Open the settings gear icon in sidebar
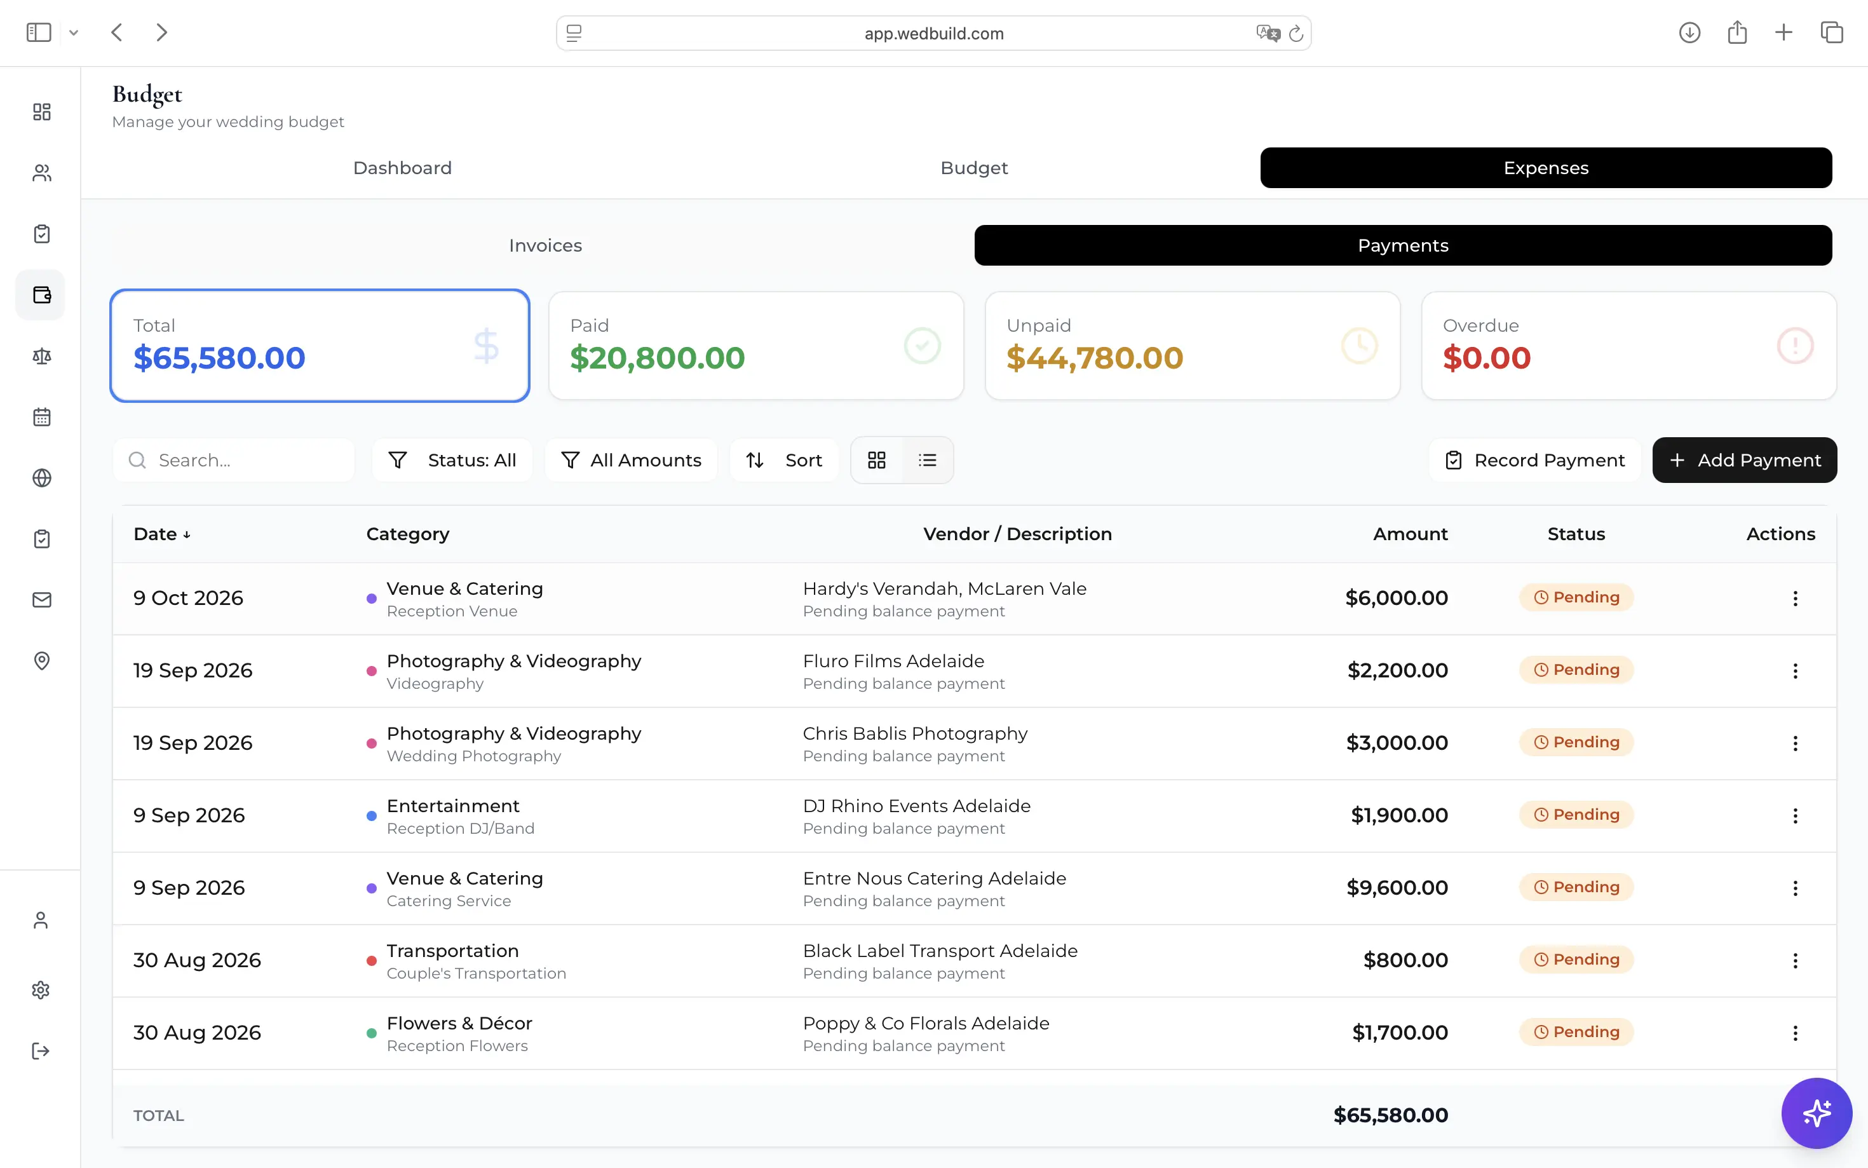 coord(41,990)
